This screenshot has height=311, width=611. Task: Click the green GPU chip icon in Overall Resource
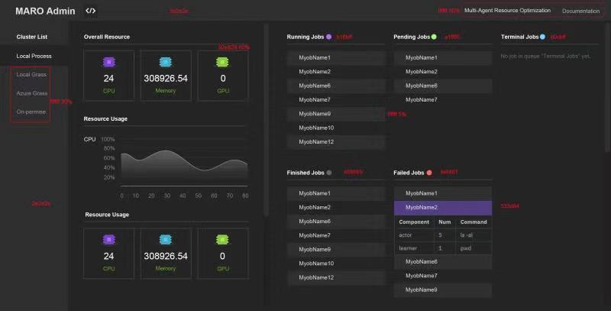click(222, 62)
